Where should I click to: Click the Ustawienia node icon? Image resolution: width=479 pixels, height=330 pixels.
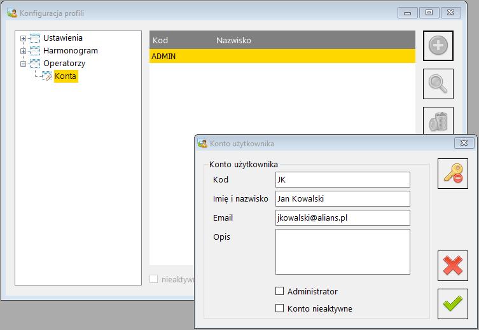35,38
